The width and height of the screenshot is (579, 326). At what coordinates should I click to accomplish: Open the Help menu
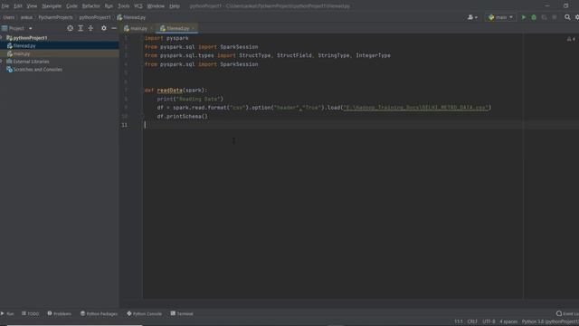pyautogui.click(x=175, y=6)
